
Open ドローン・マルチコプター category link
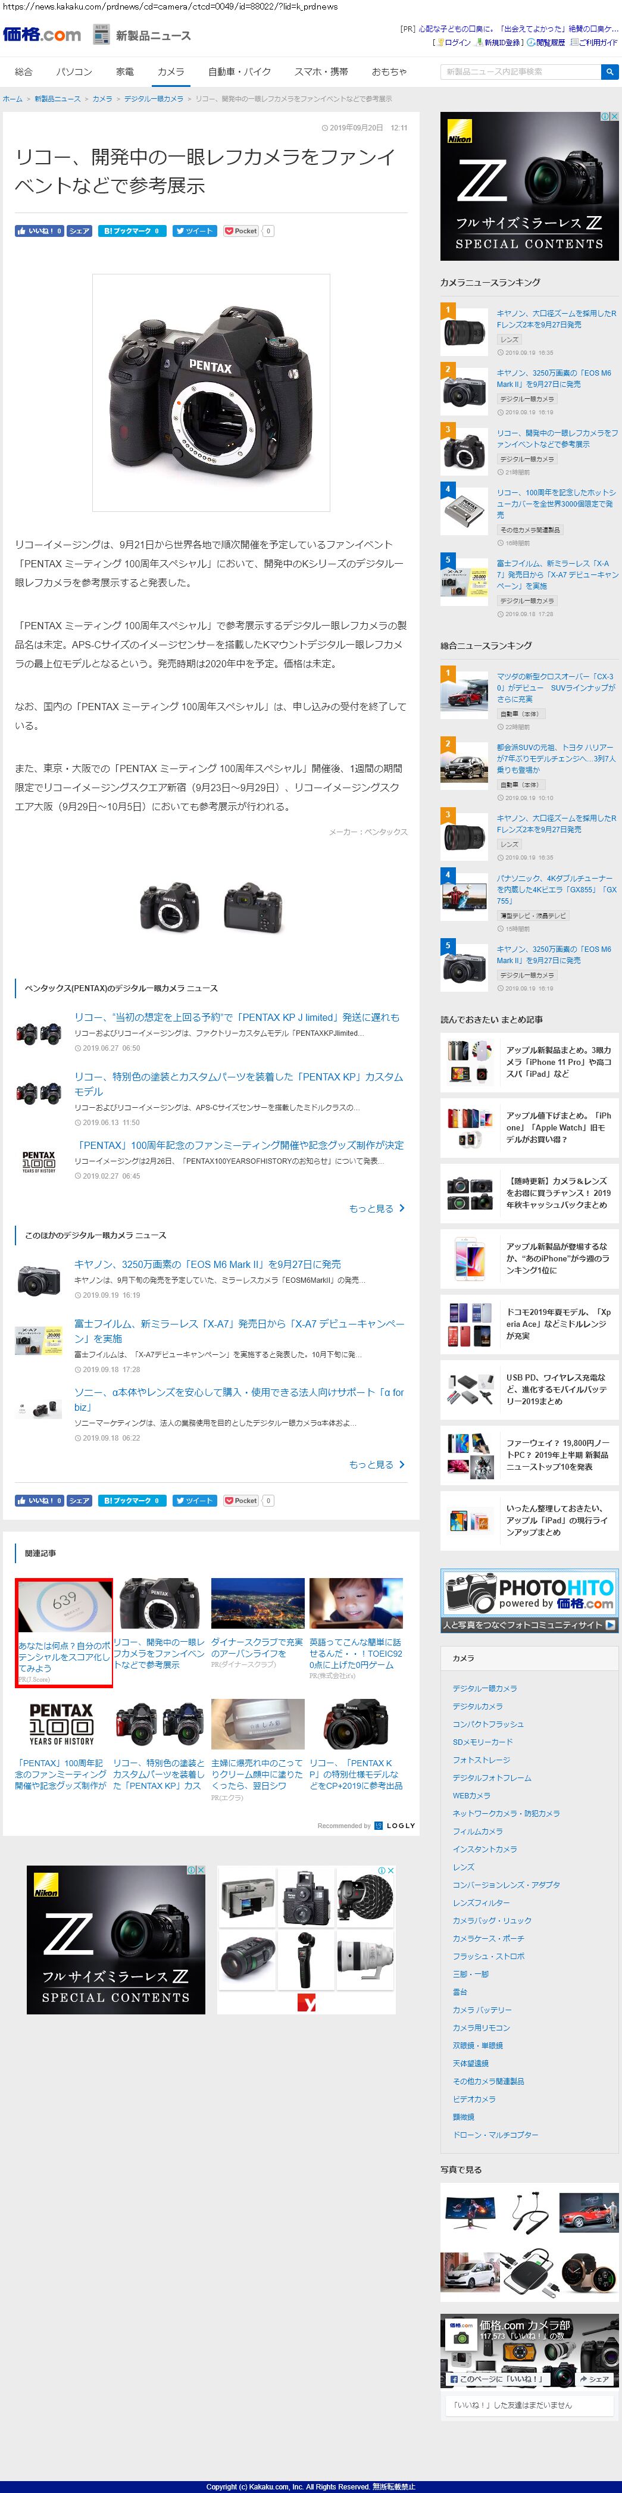pos(495,2135)
